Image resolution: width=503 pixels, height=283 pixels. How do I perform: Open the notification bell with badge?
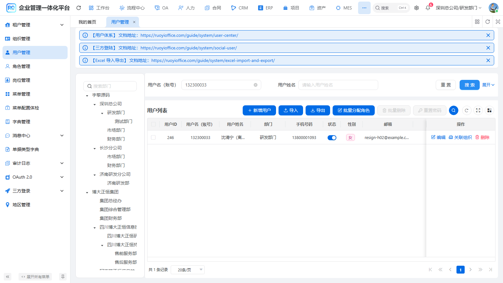click(x=428, y=8)
